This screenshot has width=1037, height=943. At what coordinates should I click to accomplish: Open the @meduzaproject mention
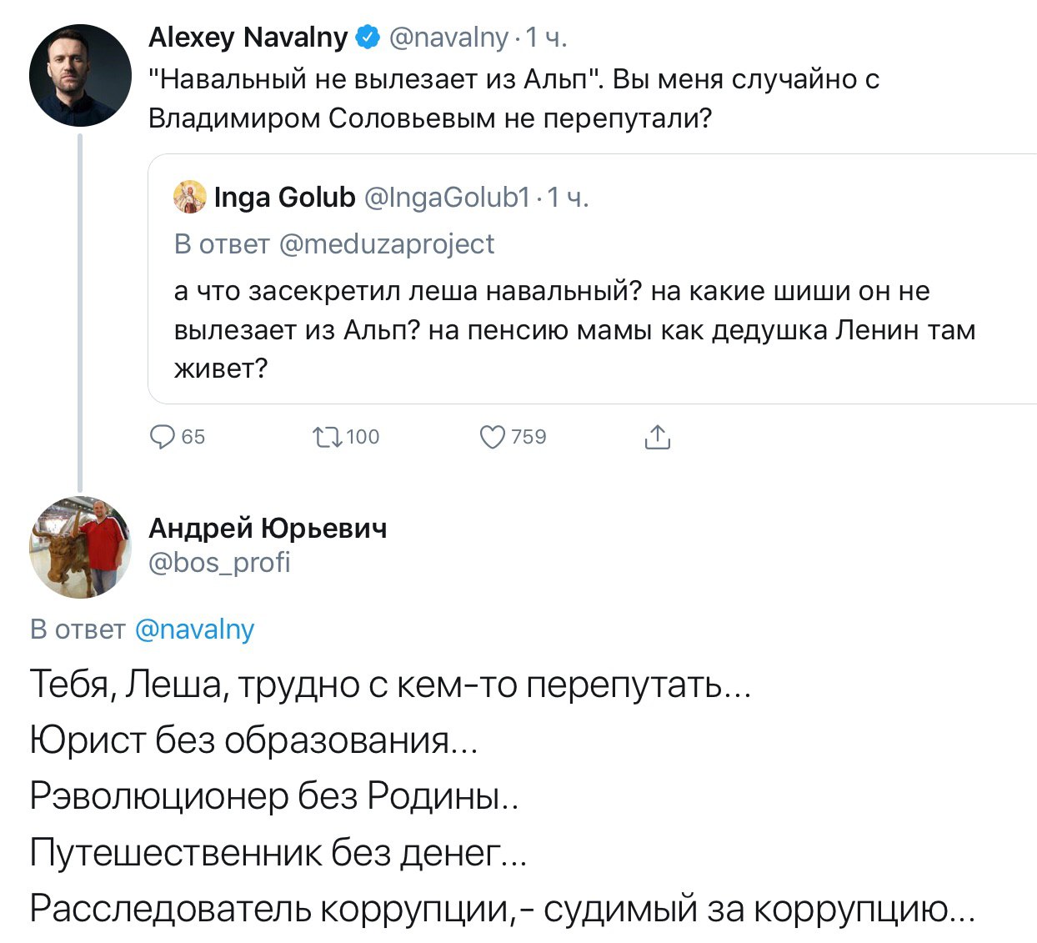[x=386, y=243]
